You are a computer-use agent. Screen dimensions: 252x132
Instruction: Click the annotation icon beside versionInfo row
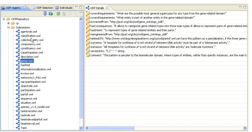pyautogui.click(x=88, y=51)
